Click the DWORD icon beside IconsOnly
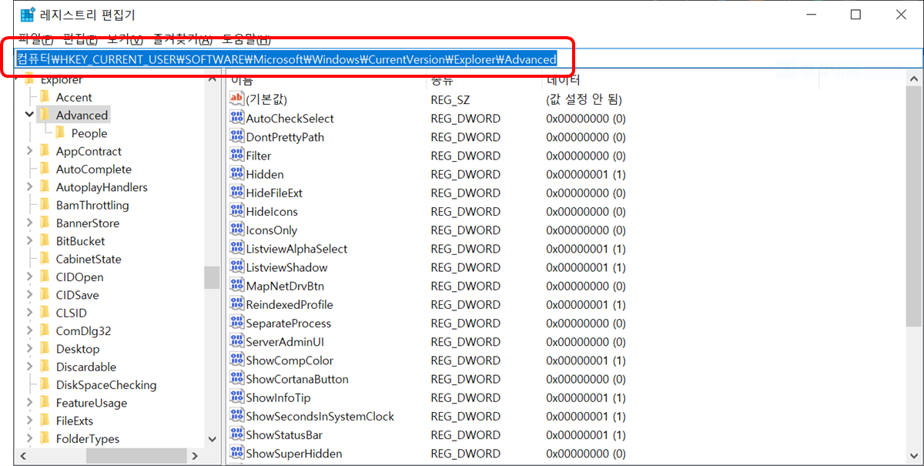Screen dimensions: 924x466 [236, 230]
